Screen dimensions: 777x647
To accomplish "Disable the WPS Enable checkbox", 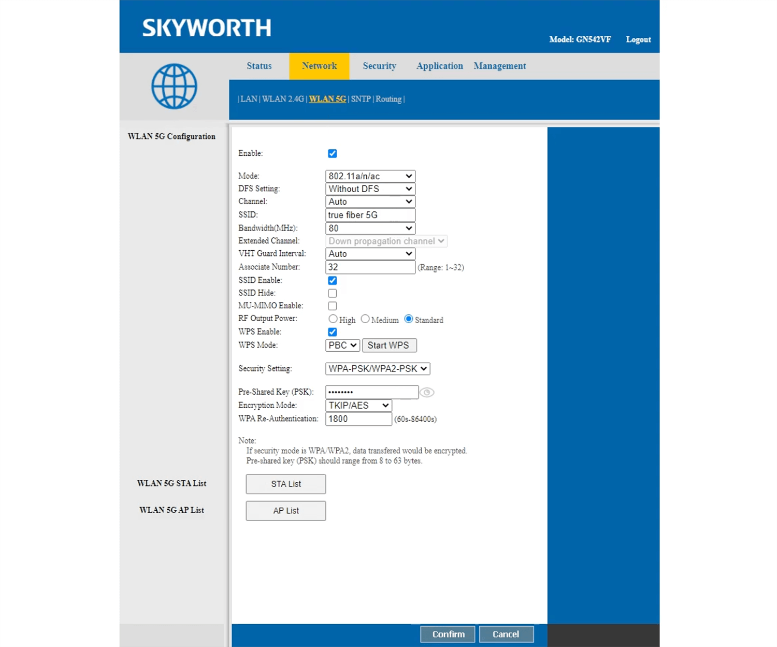I will [333, 332].
